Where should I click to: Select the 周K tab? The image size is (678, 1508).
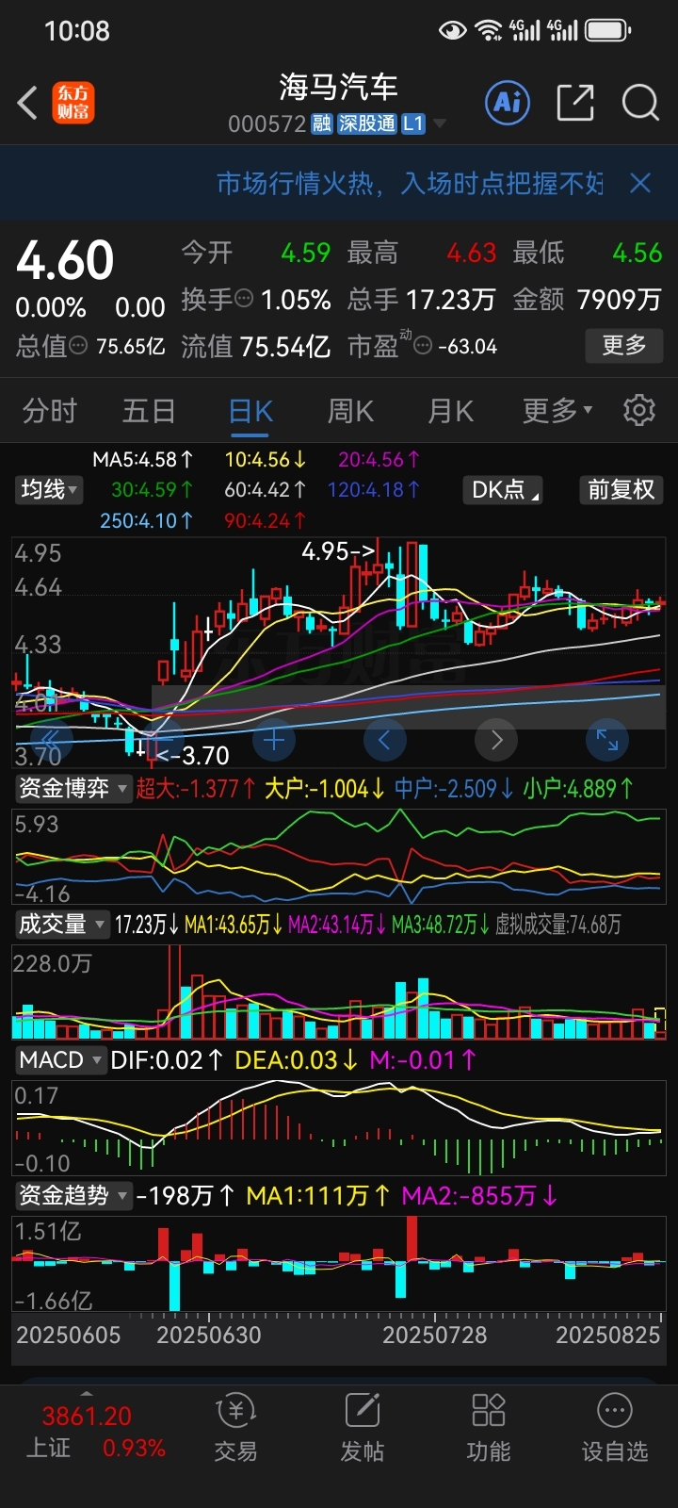pyautogui.click(x=350, y=411)
